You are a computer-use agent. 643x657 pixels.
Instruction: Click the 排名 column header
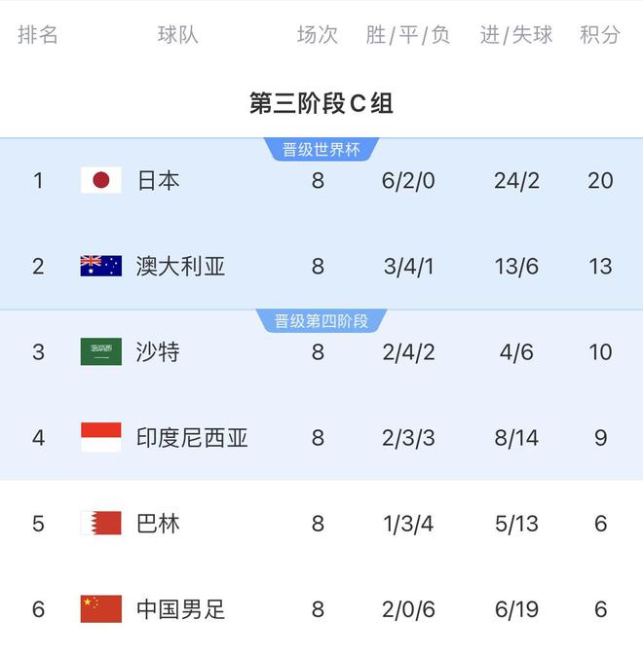[x=38, y=35]
